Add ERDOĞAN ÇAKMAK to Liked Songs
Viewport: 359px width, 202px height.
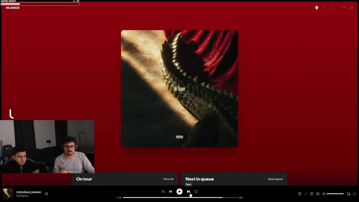(x=47, y=194)
